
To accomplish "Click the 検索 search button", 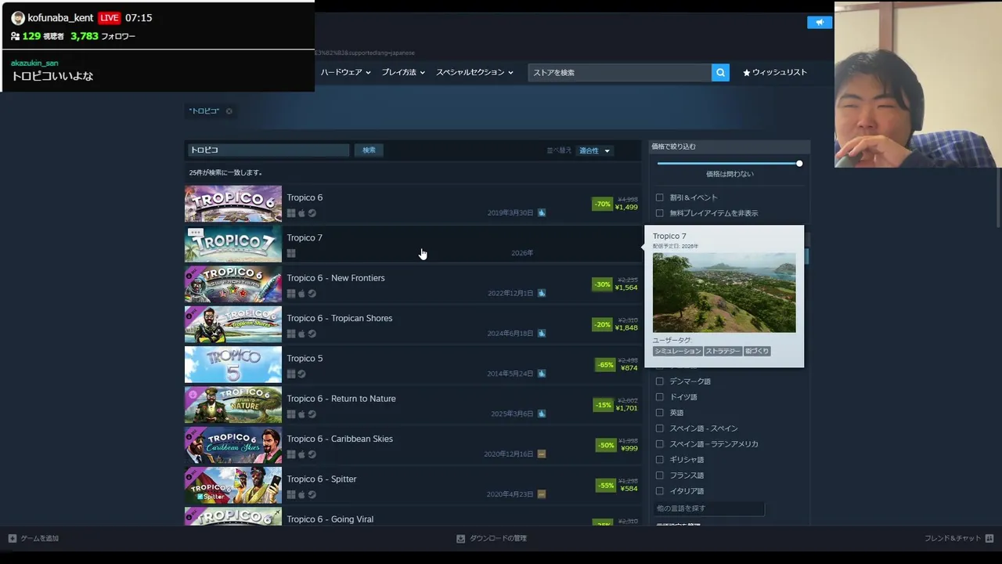I will (x=369, y=150).
